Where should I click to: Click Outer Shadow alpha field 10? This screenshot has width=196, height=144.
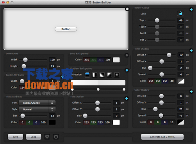pos(172,122)
